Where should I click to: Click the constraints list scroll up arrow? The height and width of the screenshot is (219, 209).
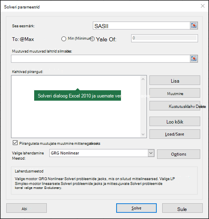coord(143,79)
